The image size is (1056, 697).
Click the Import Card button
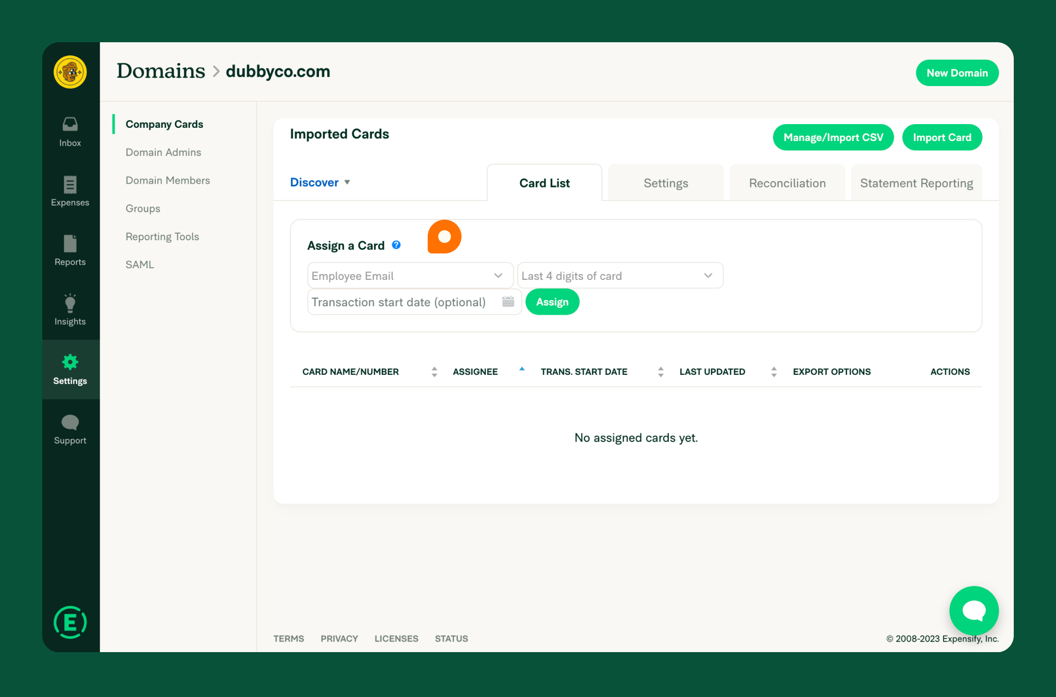coord(942,138)
